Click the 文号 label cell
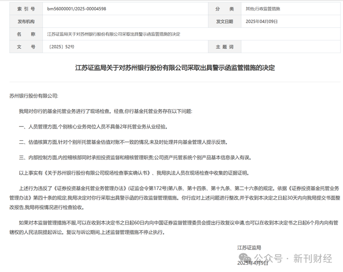Screen dimensions: 343x272 [25, 46]
